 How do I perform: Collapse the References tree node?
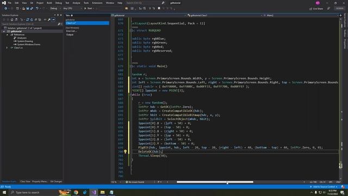tap(7, 35)
